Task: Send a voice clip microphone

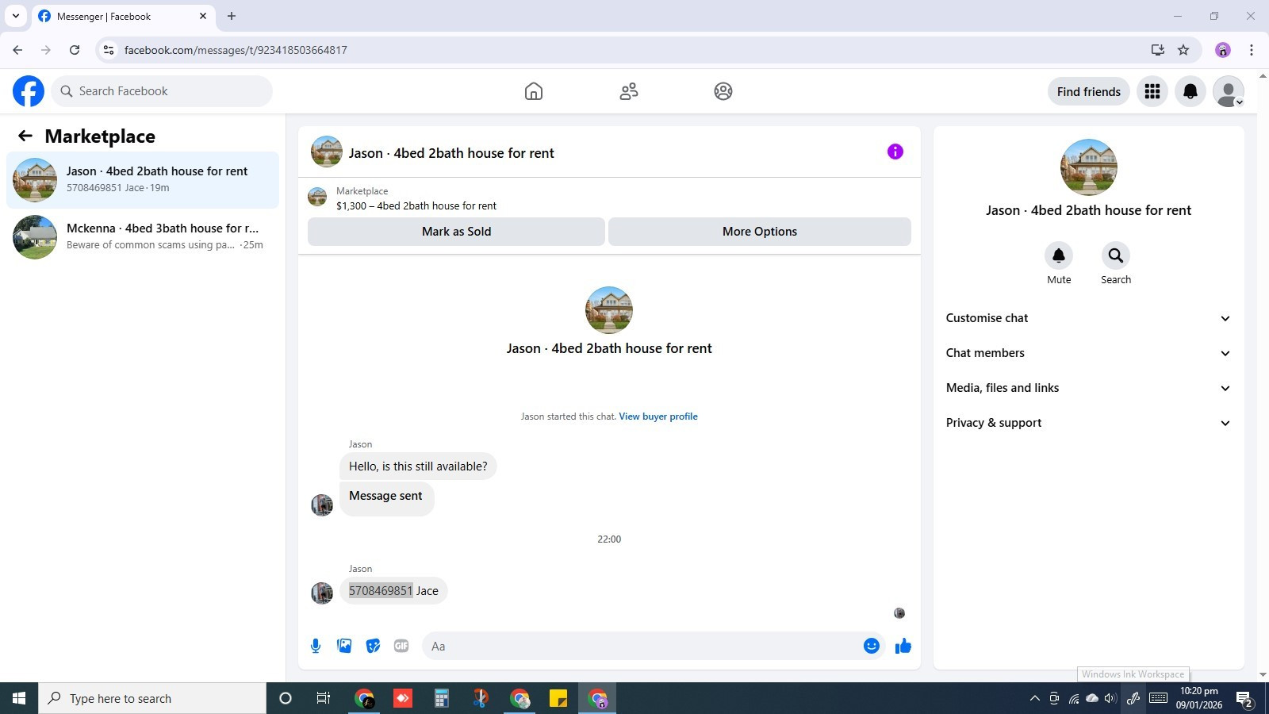Action: 316,646
